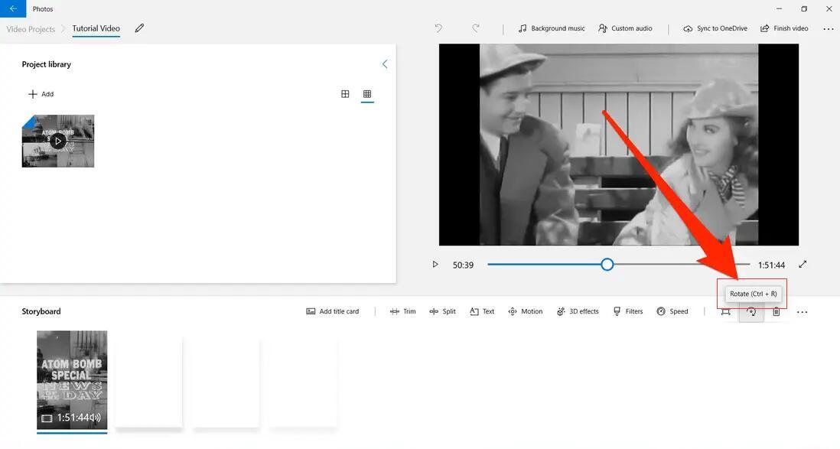Select the Atom Bomb Special storyboard clip

pyautogui.click(x=72, y=380)
